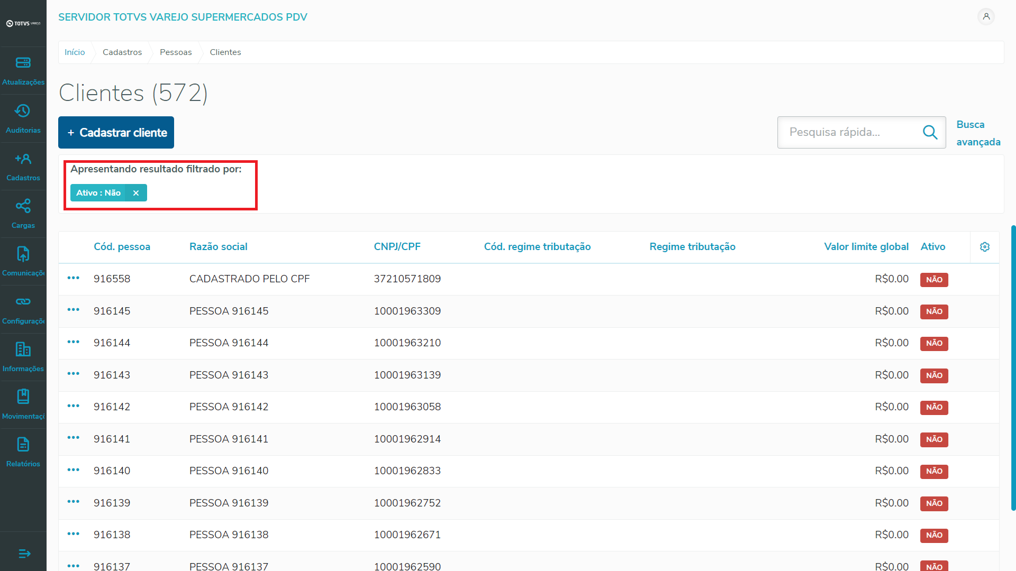The image size is (1016, 571).
Task: Open row actions for client 916558
Action: tap(74, 278)
